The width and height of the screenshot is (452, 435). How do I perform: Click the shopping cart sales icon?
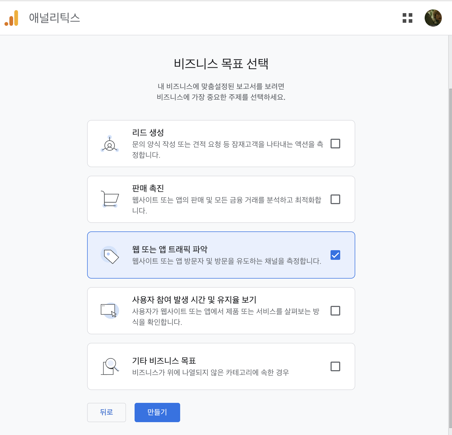click(x=110, y=199)
